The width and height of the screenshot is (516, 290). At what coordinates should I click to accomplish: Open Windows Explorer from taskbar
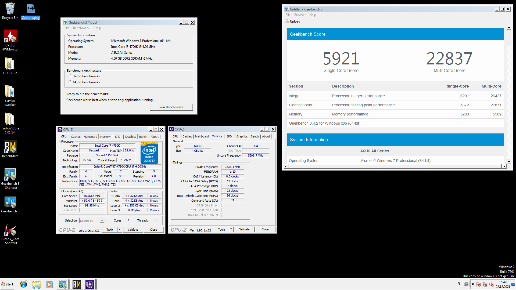pyautogui.click(x=36, y=284)
